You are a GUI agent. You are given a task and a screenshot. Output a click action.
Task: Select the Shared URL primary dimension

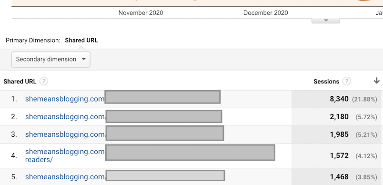coord(81,41)
